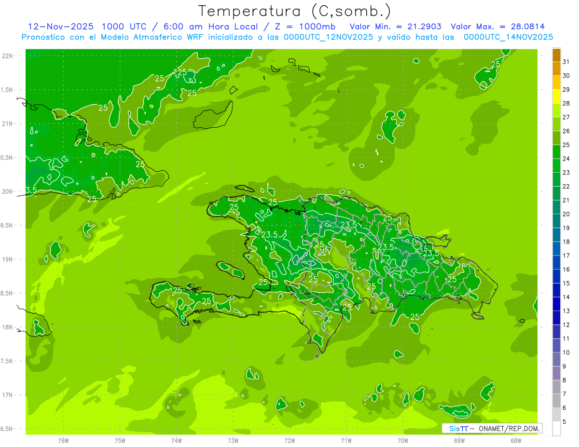Select the date text "12-Nov-2025"

tap(59, 27)
